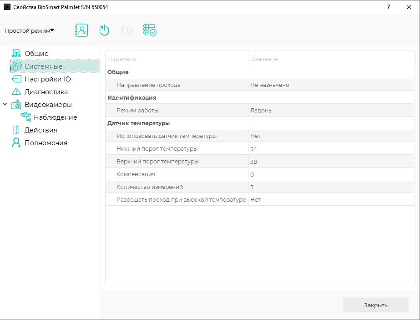Change Режим работы value Ладонь
Screen dimensions: 420x320
(331, 111)
